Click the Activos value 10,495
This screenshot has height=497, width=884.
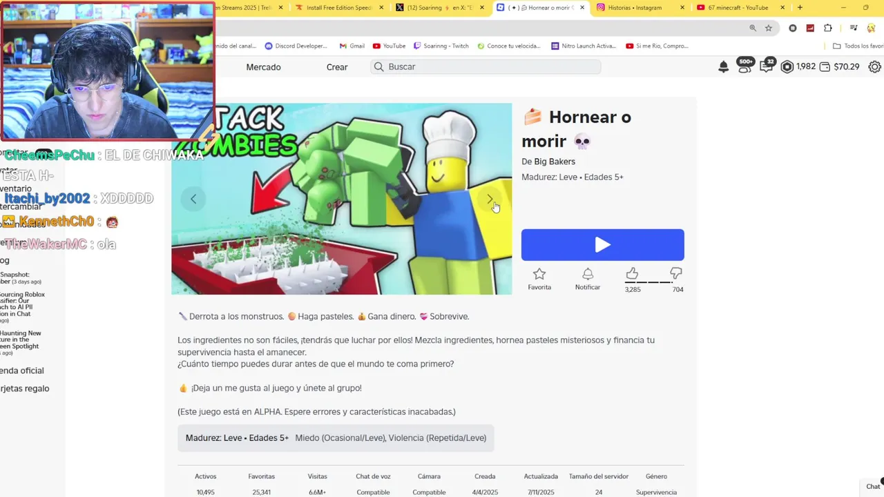pos(205,492)
